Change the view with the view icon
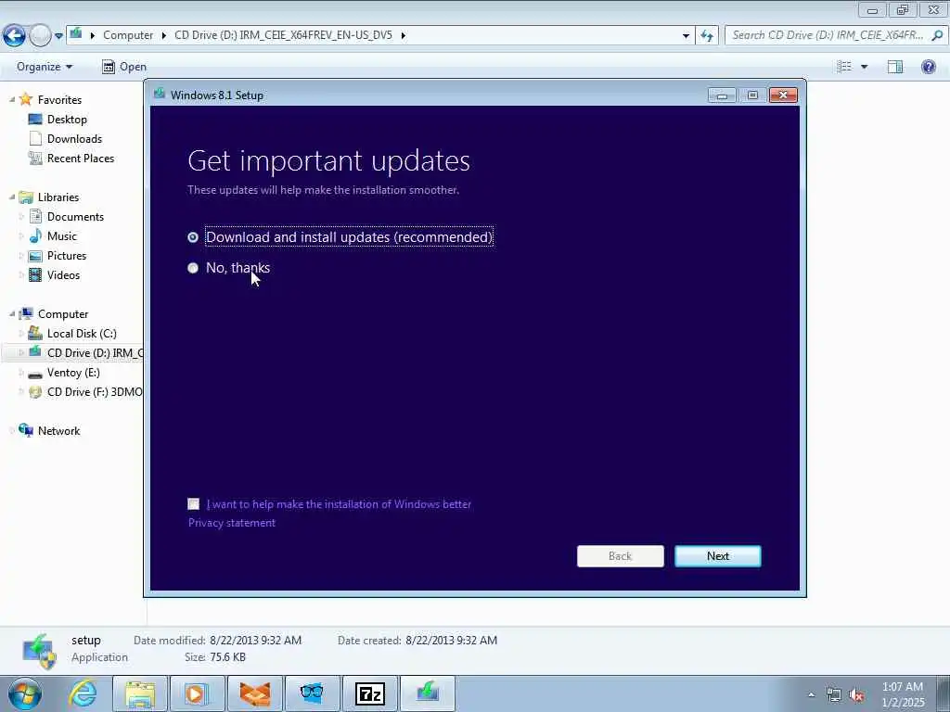The image size is (950, 712). point(844,67)
